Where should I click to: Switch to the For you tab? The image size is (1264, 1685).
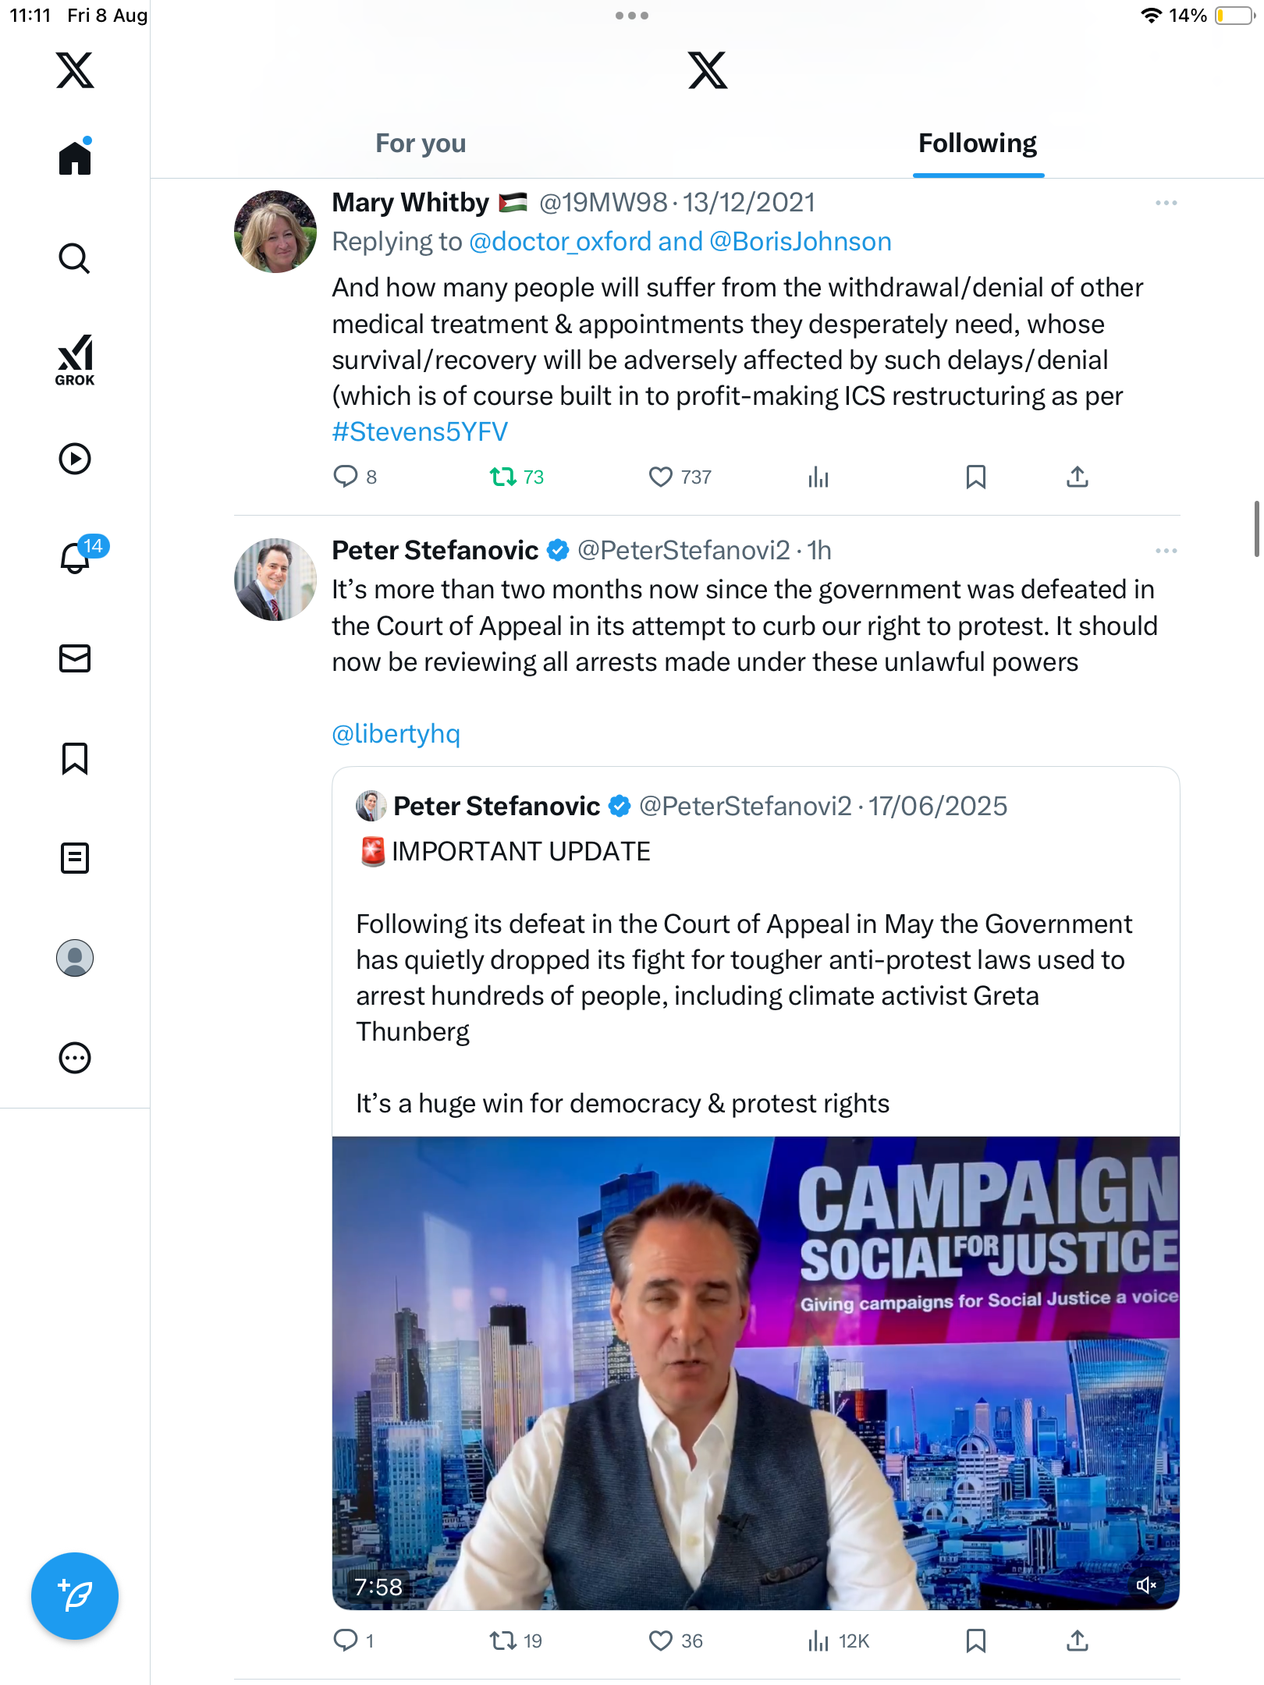click(x=421, y=144)
